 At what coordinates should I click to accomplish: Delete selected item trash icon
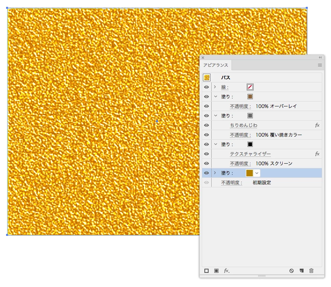pos(312,271)
